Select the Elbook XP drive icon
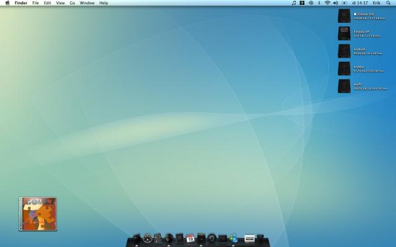Viewport: 396px width, 247px height. pos(344,33)
